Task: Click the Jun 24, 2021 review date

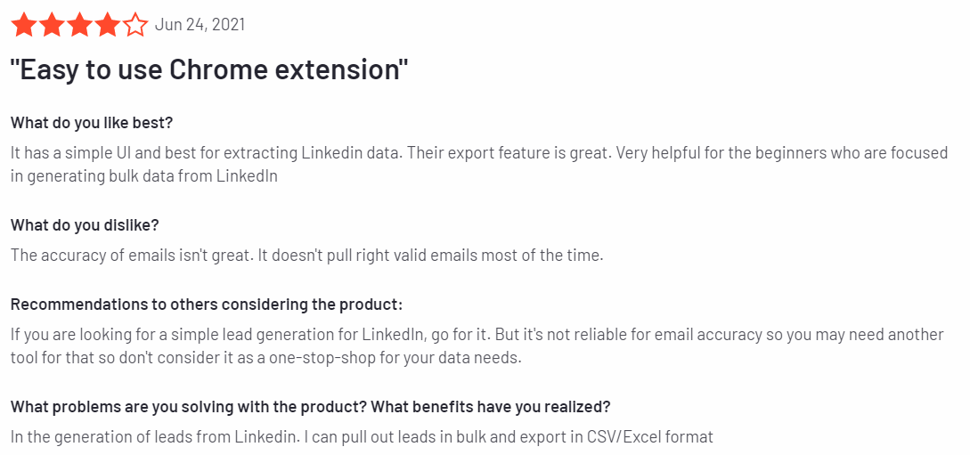Action: click(200, 25)
